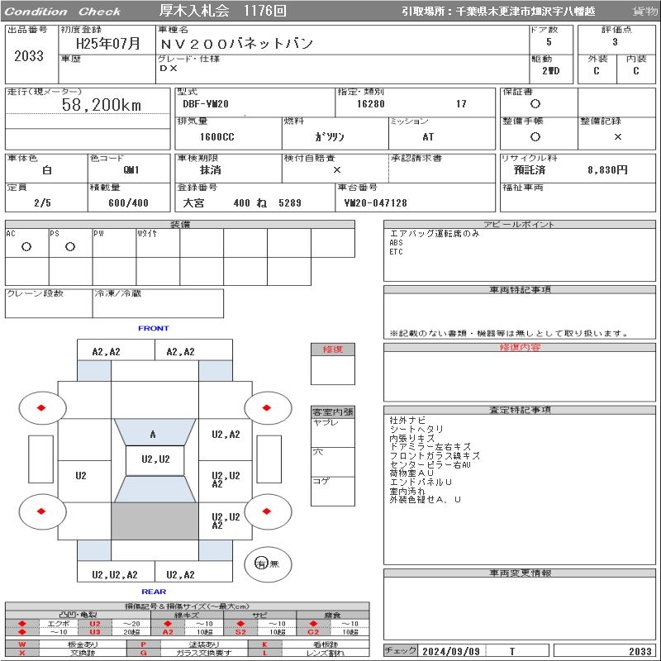Click the grade value DX
The image size is (661, 661).
coord(169,69)
